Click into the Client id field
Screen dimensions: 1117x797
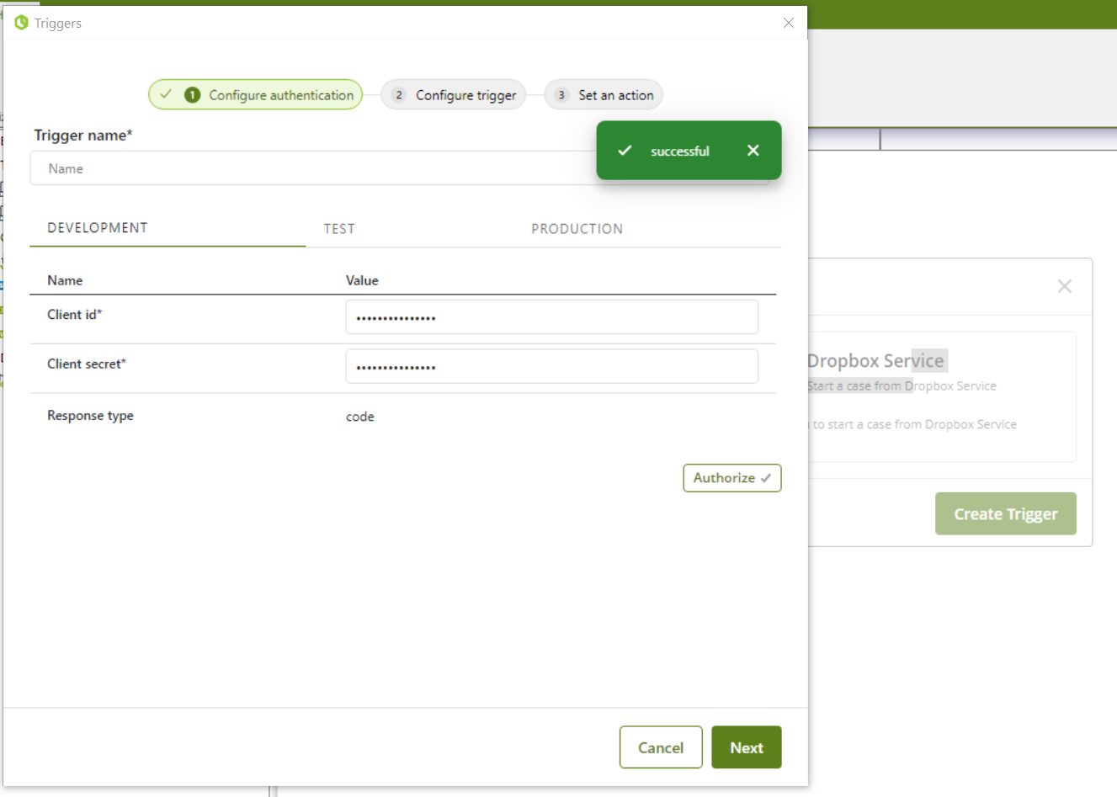point(551,317)
